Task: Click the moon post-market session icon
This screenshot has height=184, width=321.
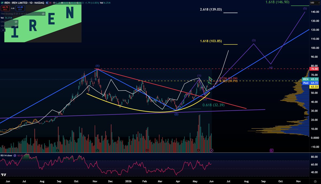Action: [x=47, y=3]
